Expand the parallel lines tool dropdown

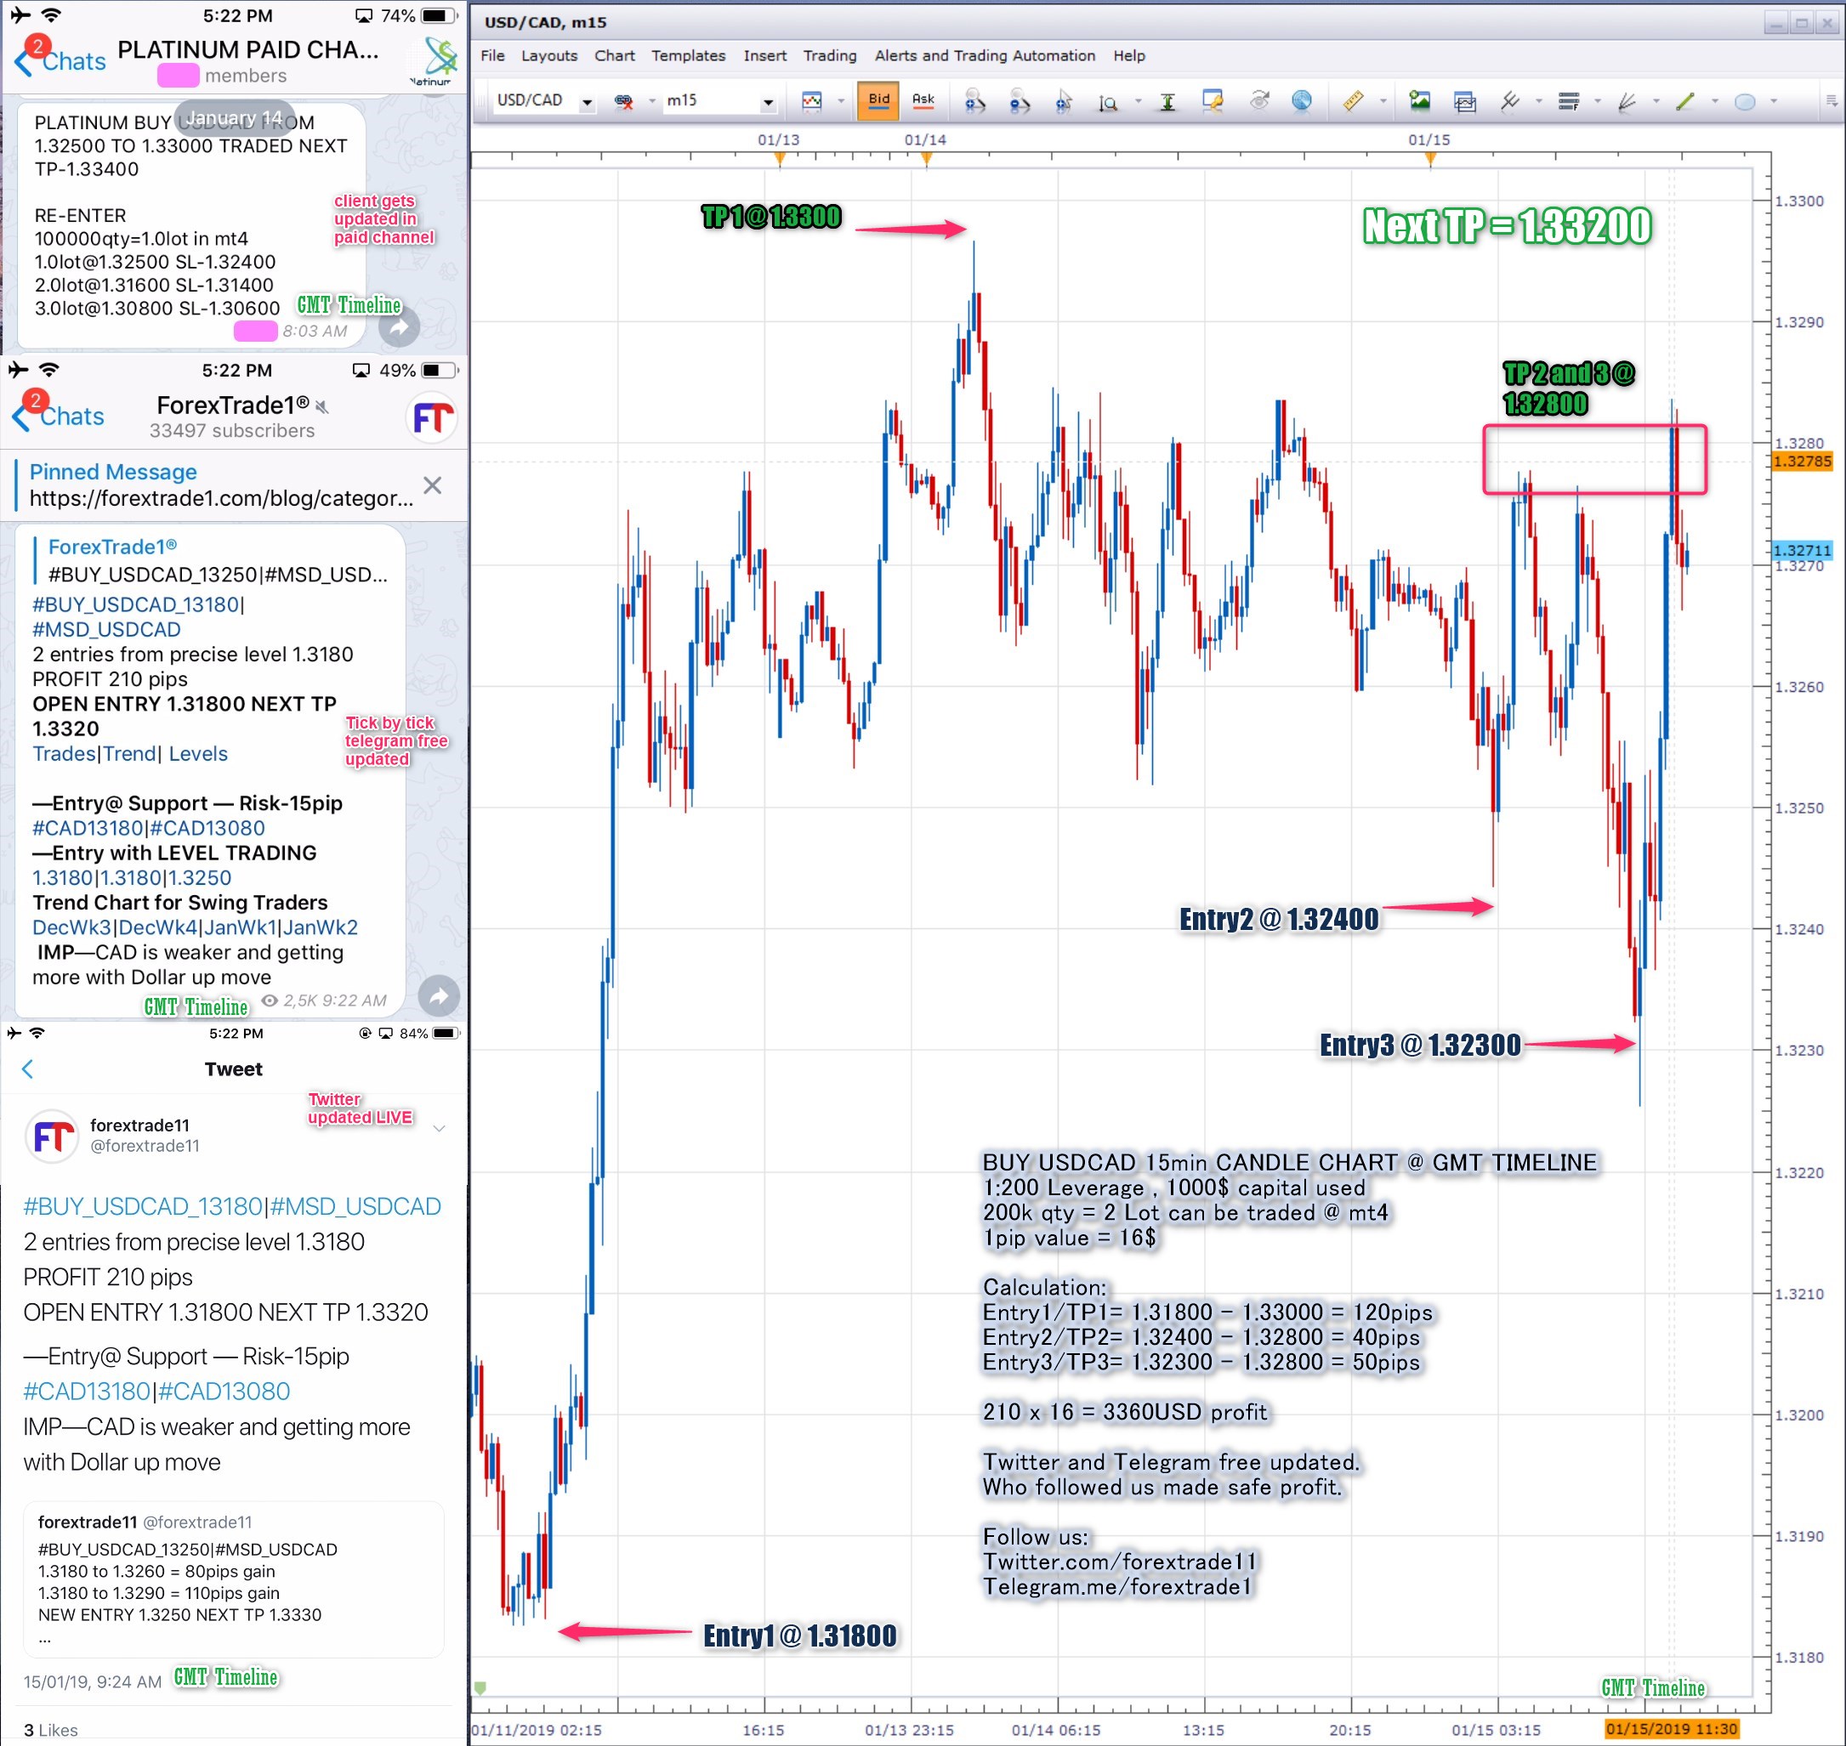pyautogui.click(x=1539, y=101)
